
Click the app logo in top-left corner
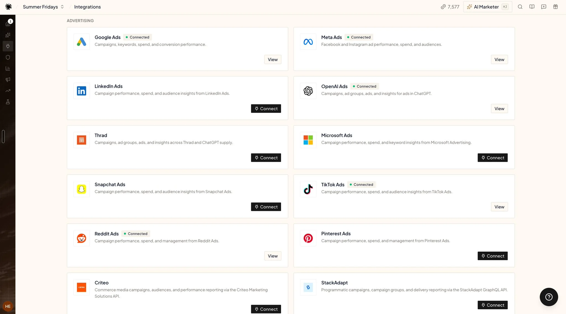tap(9, 7)
